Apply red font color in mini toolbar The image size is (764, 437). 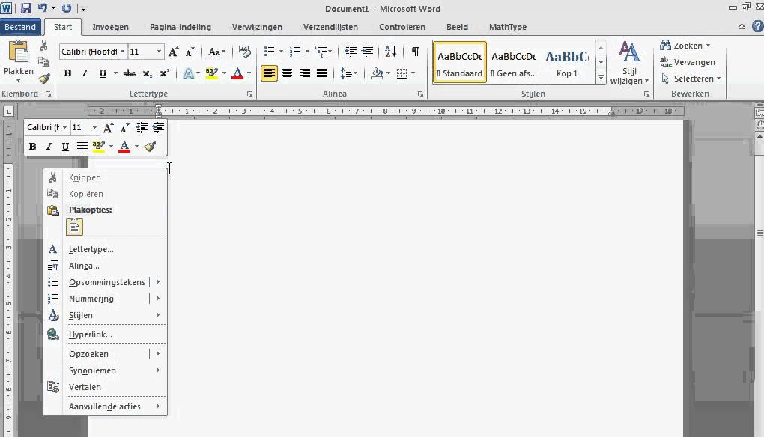(124, 147)
